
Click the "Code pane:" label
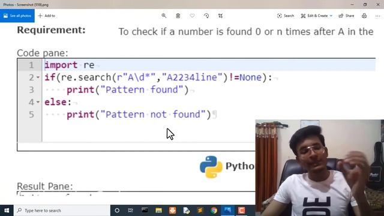pyautogui.click(x=43, y=53)
